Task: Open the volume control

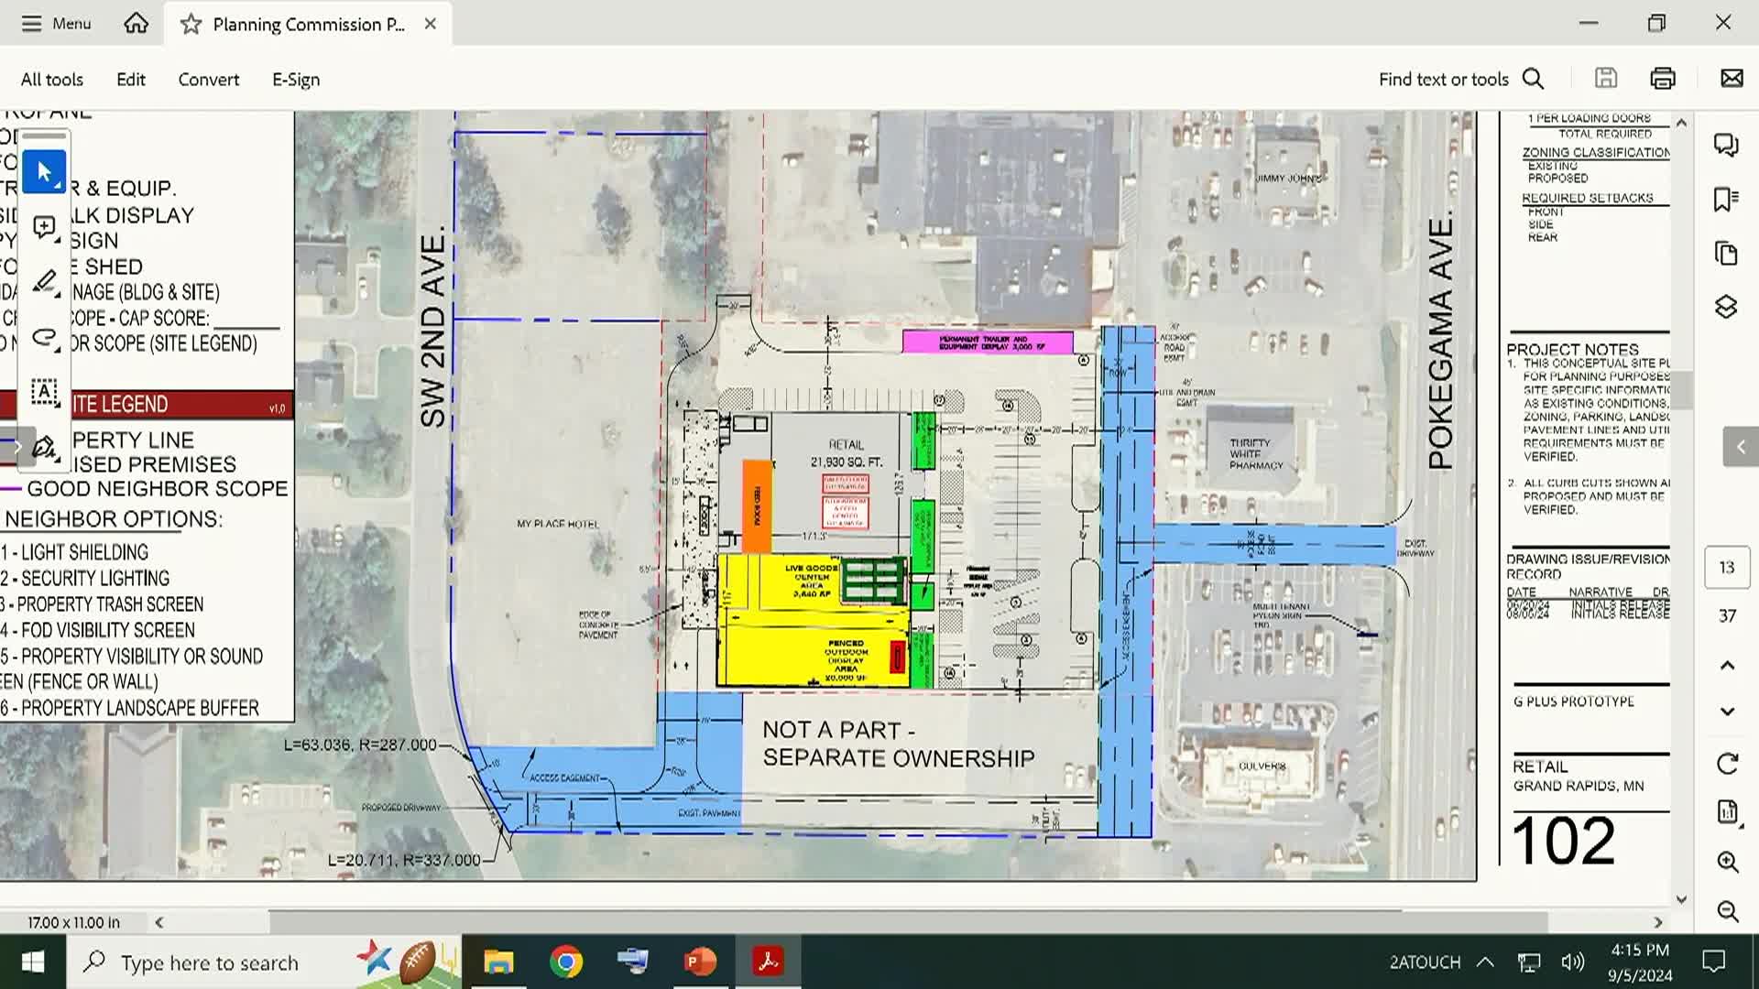Action: [x=1573, y=962]
